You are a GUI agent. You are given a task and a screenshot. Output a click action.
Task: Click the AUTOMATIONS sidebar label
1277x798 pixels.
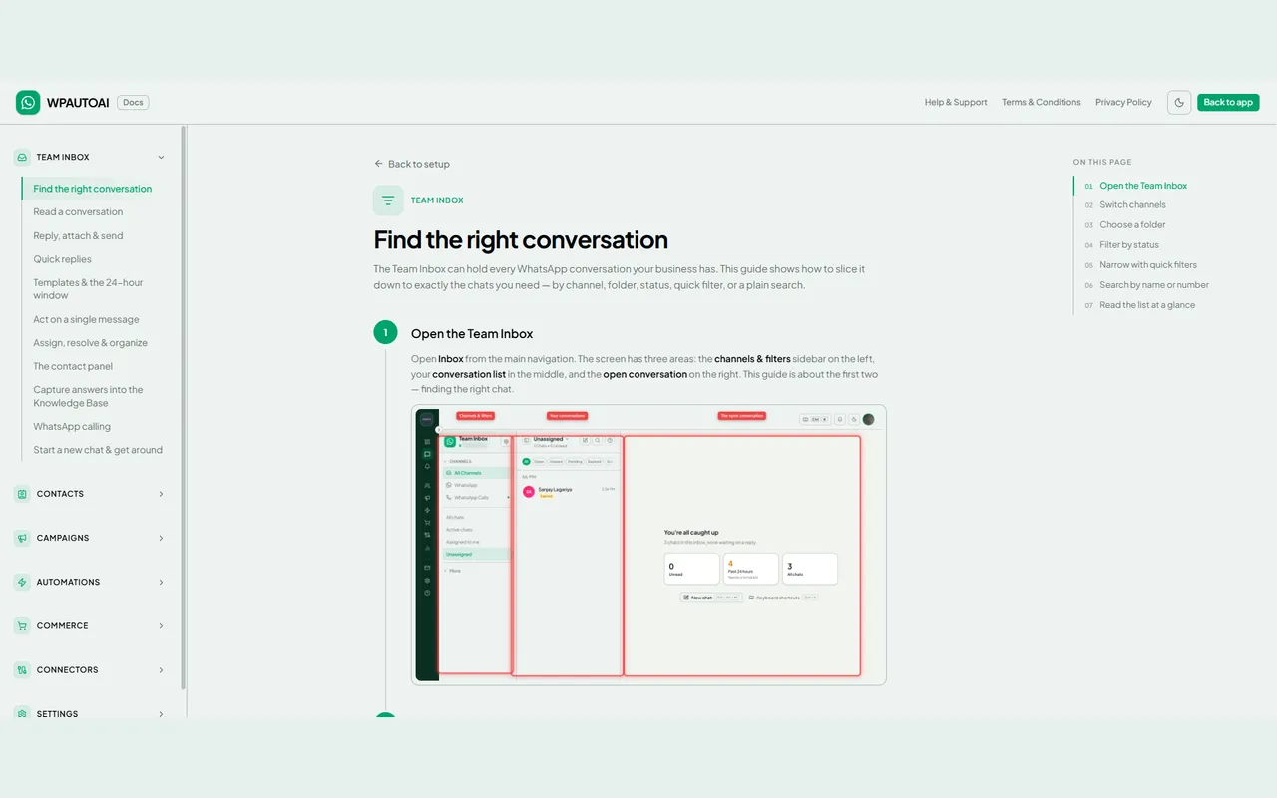[68, 582]
